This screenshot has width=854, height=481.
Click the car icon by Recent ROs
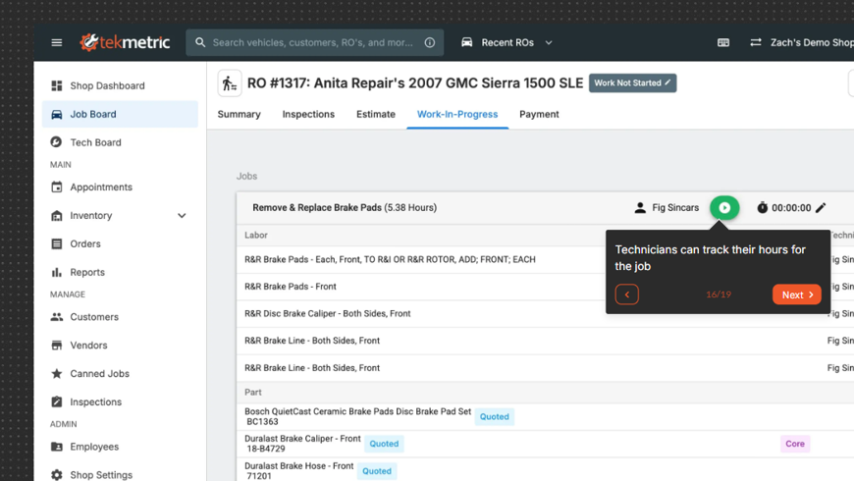point(467,42)
